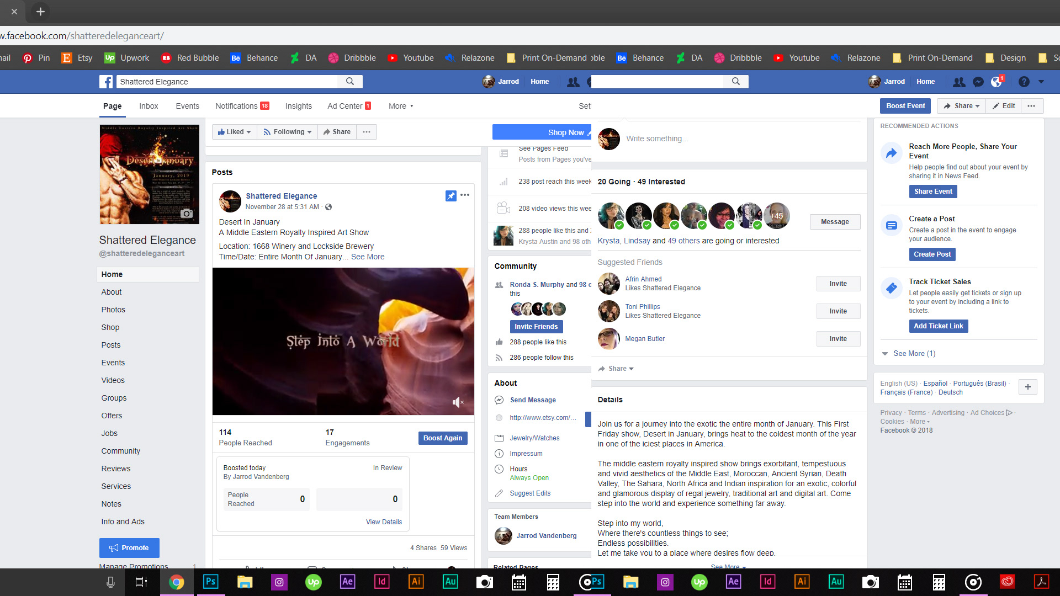Click the Suggest Edits link
The image size is (1060, 596).
pyautogui.click(x=530, y=493)
